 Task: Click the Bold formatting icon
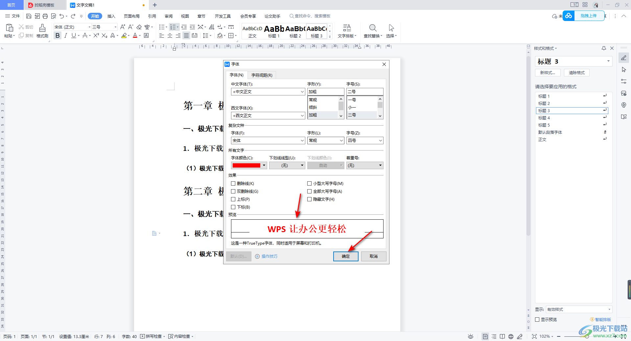[58, 35]
